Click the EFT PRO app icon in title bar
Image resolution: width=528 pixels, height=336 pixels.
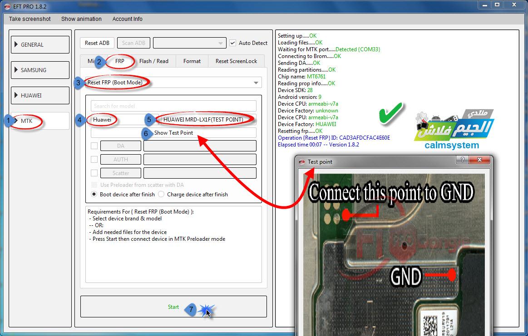(7, 6)
